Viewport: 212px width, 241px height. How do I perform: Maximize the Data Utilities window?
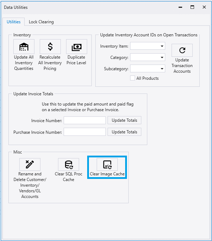[x=192, y=7]
